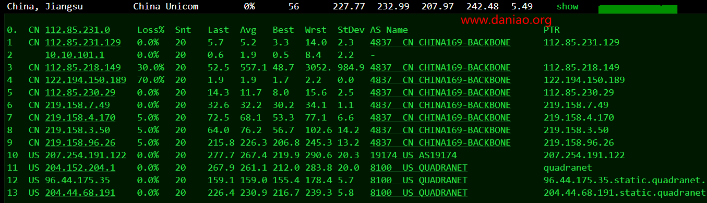Select the 5.49 value in the summary row
The height and width of the screenshot is (203, 707).
(x=522, y=7)
